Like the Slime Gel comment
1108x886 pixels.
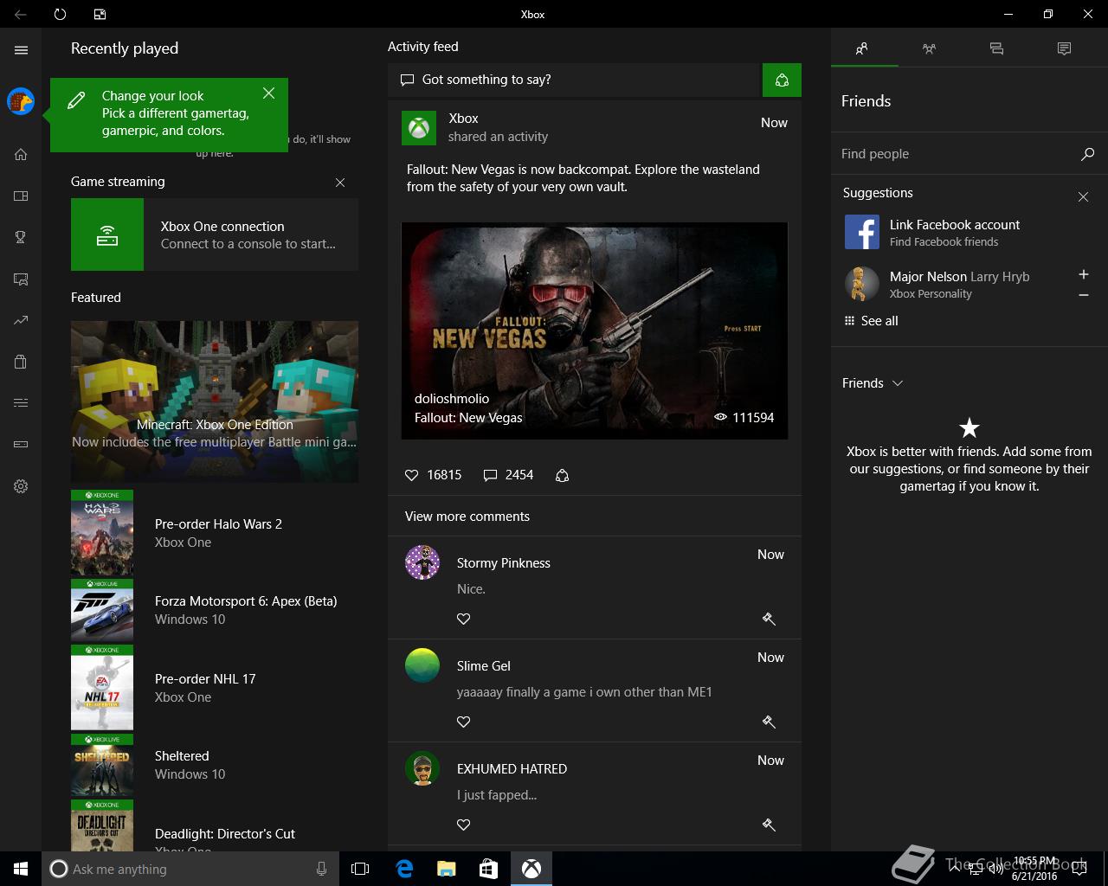464,722
